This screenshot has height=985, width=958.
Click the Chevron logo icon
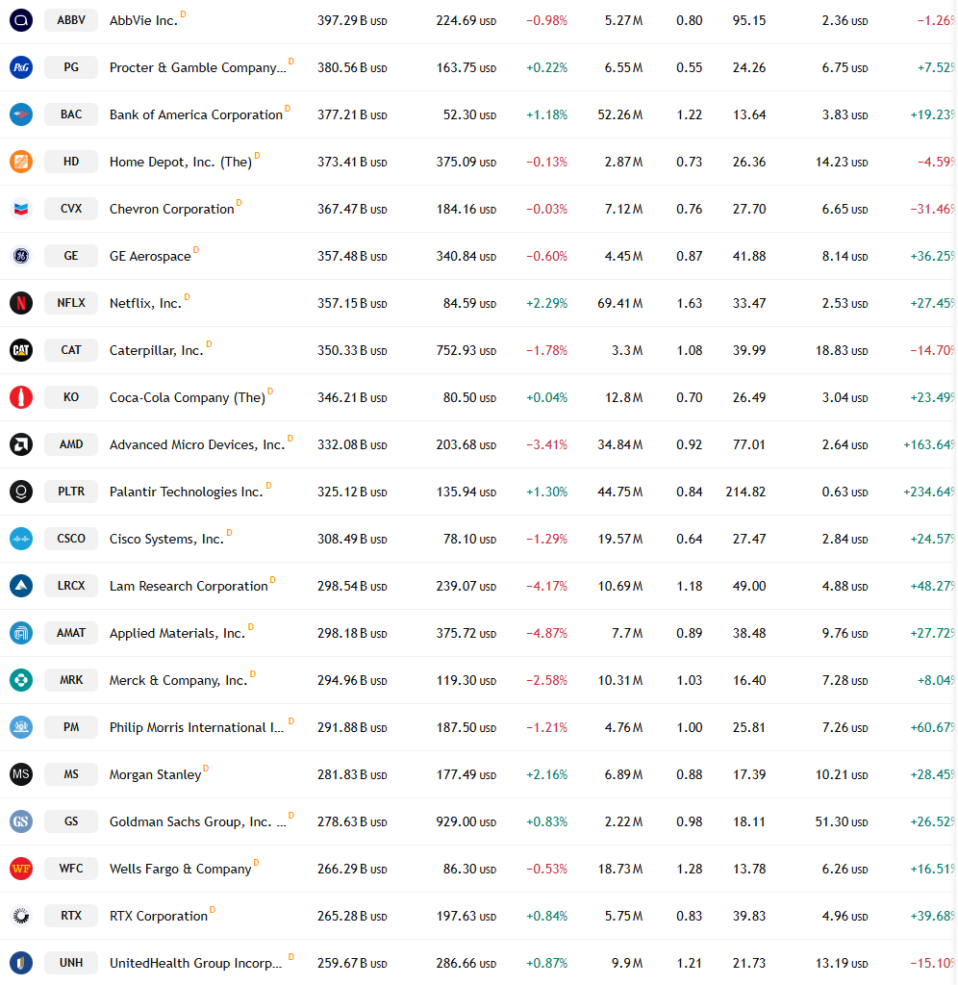coord(21,209)
